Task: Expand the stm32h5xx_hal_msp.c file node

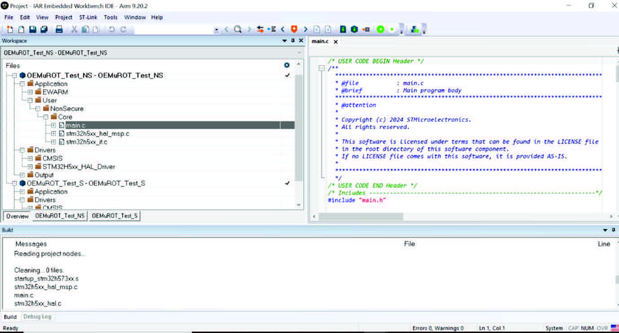Action: 53,134
